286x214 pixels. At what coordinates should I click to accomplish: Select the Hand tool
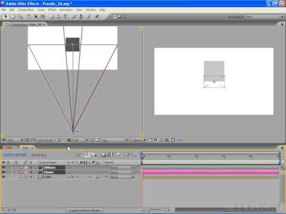pyautogui.click(x=13, y=17)
